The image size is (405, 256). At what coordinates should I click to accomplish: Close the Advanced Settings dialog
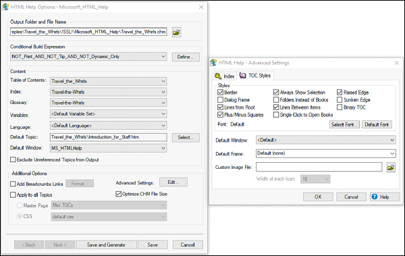(x=397, y=63)
